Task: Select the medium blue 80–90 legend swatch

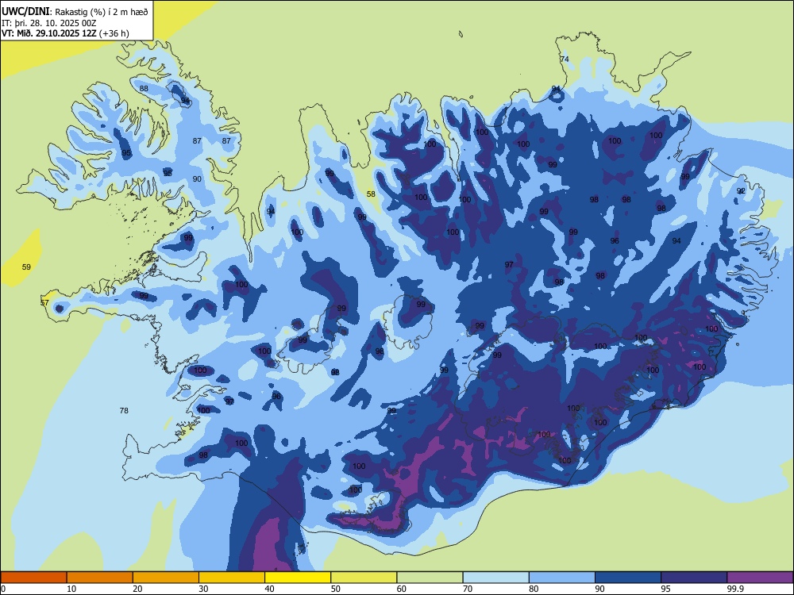Action: coord(562,578)
